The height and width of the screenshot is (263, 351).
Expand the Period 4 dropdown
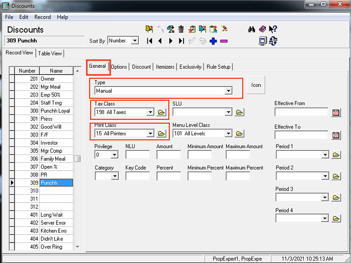[x=325, y=219]
